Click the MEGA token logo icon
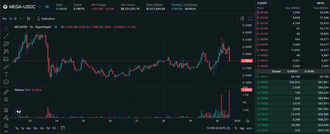330x134 pixels. (5, 7)
